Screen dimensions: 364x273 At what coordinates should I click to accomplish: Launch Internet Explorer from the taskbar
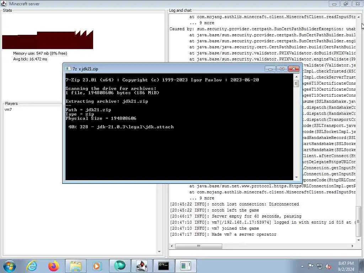pyautogui.click(x=32, y=266)
